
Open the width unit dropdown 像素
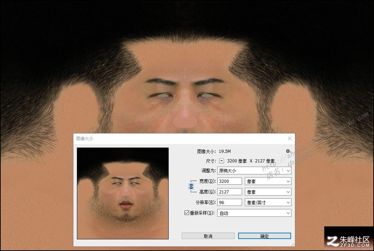[x=268, y=181]
